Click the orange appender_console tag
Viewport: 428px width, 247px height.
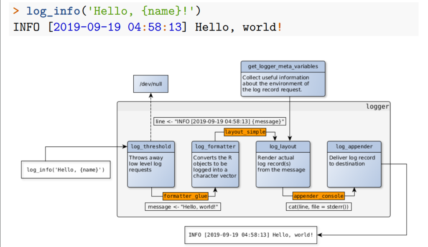pos(318,196)
